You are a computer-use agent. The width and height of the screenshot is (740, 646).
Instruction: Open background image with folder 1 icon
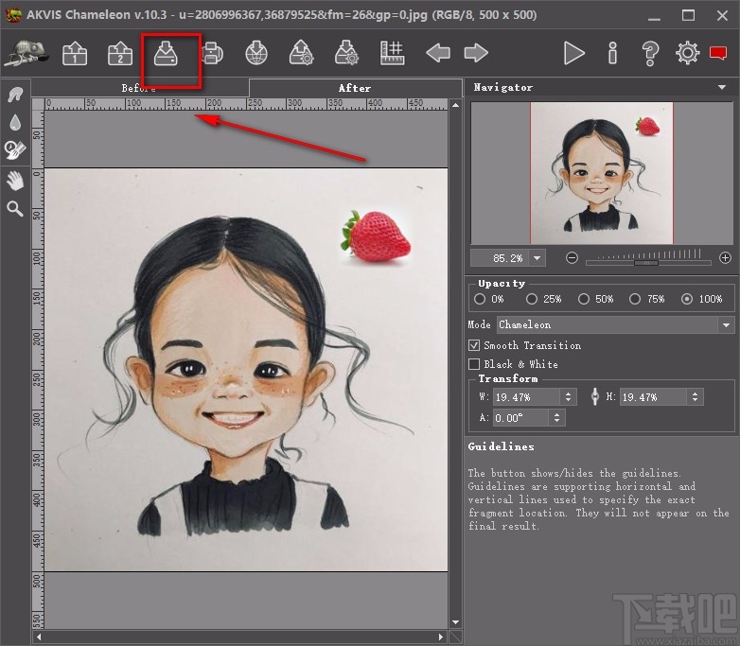tap(75, 53)
